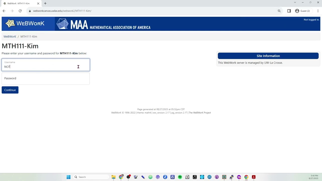
Task: Open the Spotify taskbar icon
Action: (180, 177)
